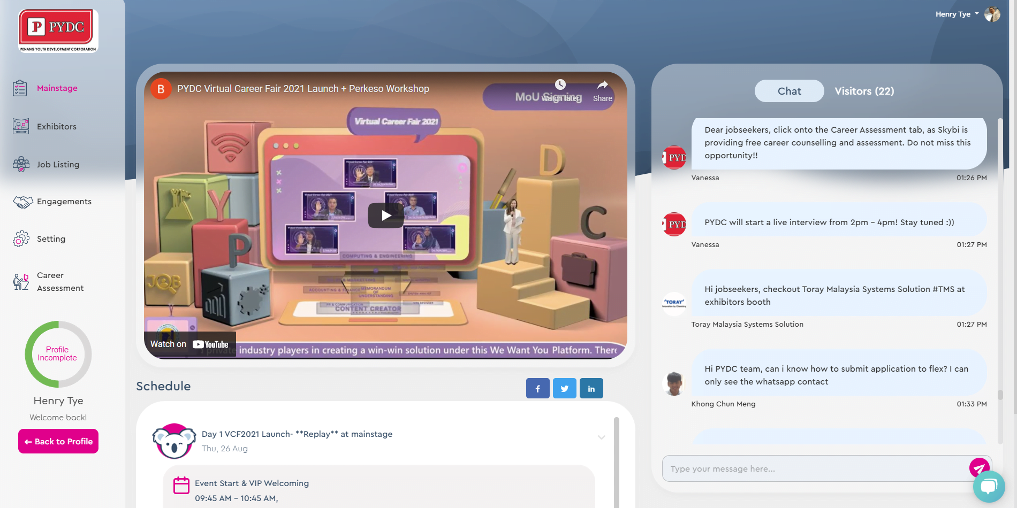
Task: Switch to the Chat tab
Action: 789,91
